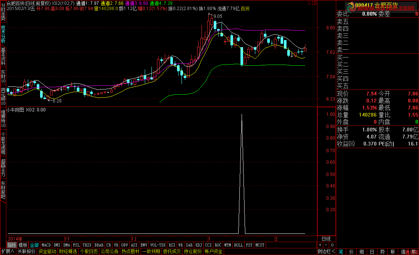Open the 公司公告 tab
Viewport: 419px width, 255px height.
pos(110,252)
